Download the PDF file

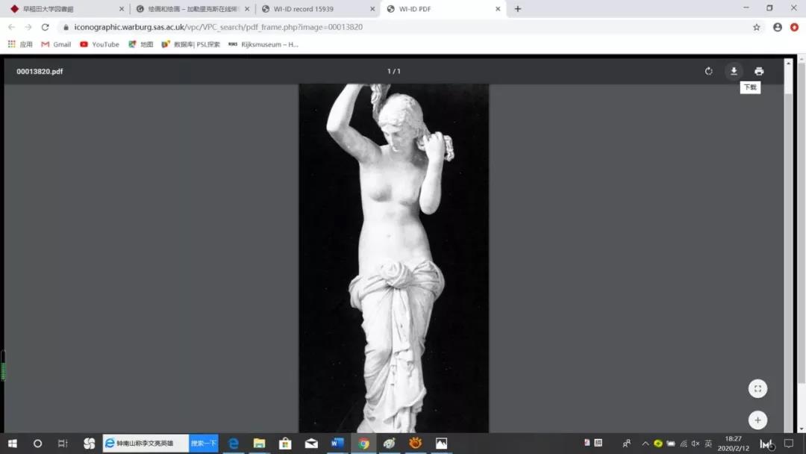(734, 71)
